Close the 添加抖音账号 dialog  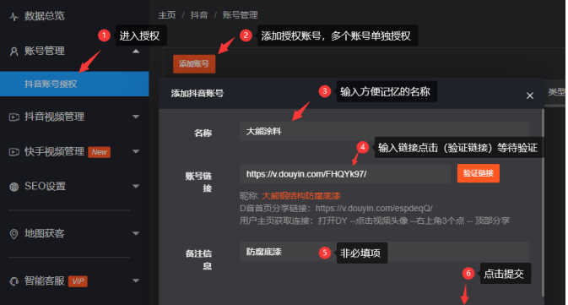coord(530,95)
